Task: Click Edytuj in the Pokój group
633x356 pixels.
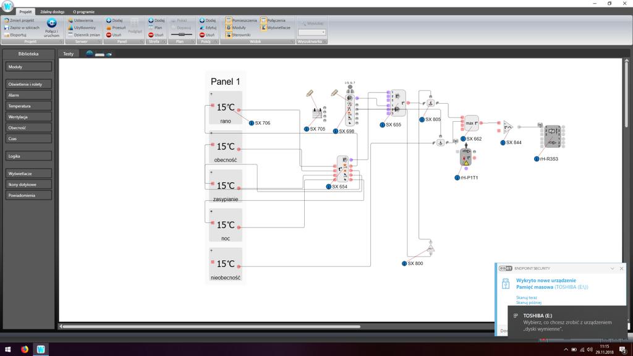Action: click(x=208, y=27)
